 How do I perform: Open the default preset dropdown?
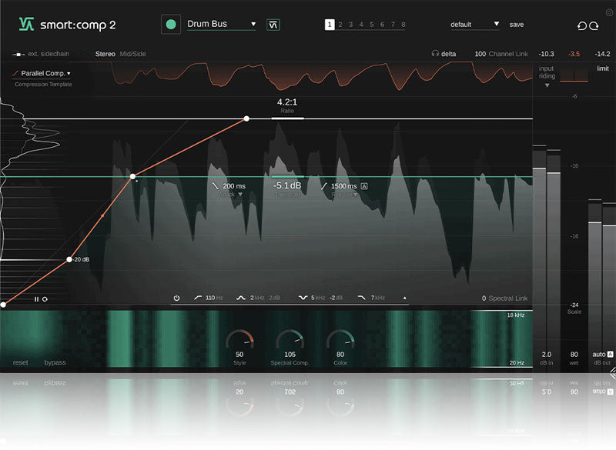(x=474, y=25)
